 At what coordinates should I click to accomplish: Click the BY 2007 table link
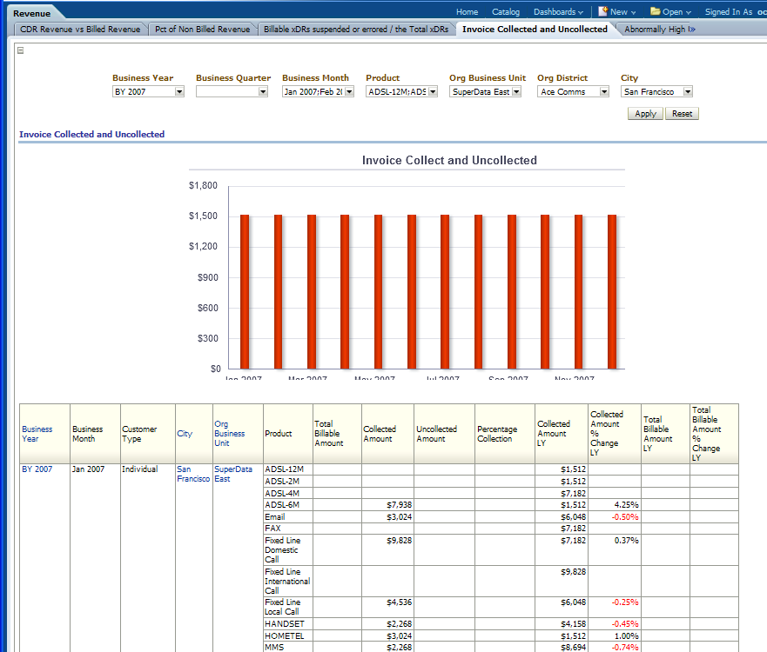pyautogui.click(x=37, y=469)
